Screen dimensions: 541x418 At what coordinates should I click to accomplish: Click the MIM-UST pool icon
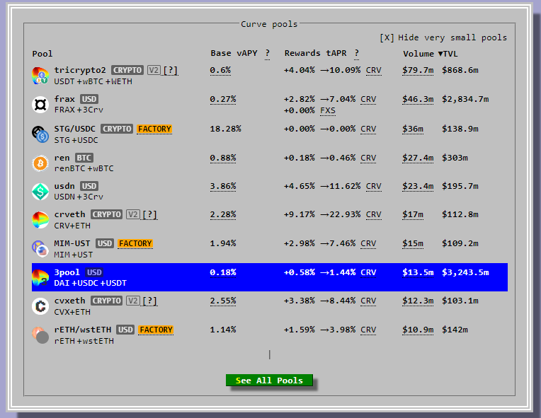(40, 249)
